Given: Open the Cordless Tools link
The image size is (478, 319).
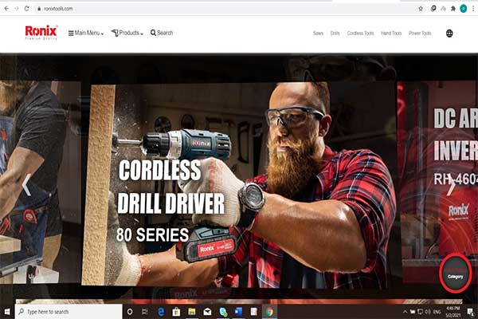Looking at the screenshot, I should tap(360, 33).
